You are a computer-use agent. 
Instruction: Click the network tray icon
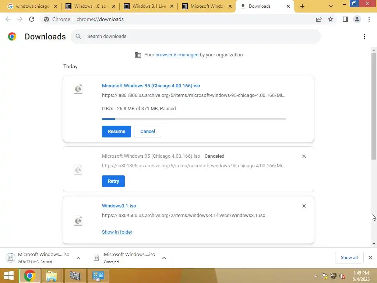click(334, 276)
